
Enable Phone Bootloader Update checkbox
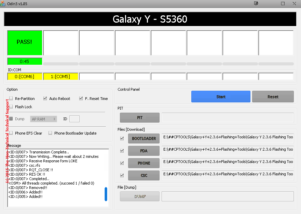(50, 133)
